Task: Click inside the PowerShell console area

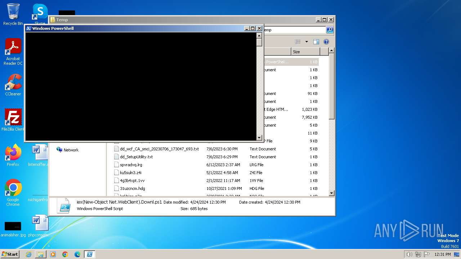Action: (x=140, y=86)
